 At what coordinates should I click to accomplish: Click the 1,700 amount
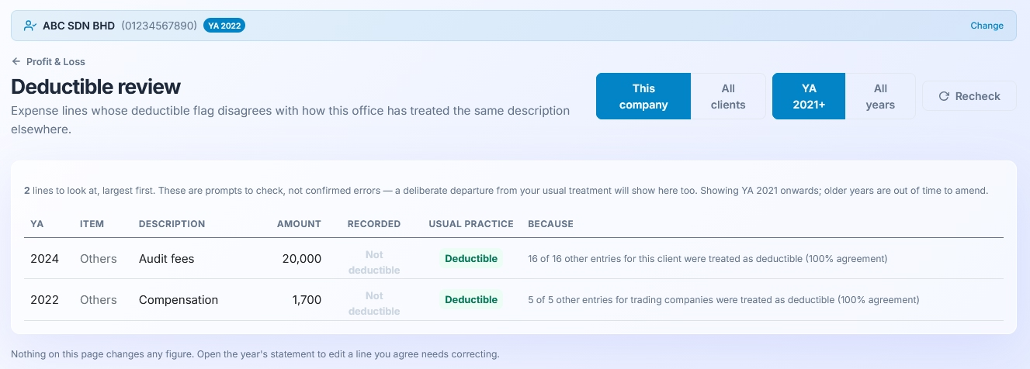click(307, 300)
